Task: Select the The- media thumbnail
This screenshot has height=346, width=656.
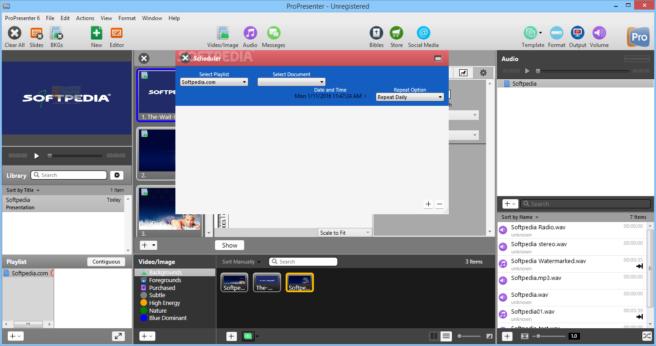Action: tap(267, 282)
